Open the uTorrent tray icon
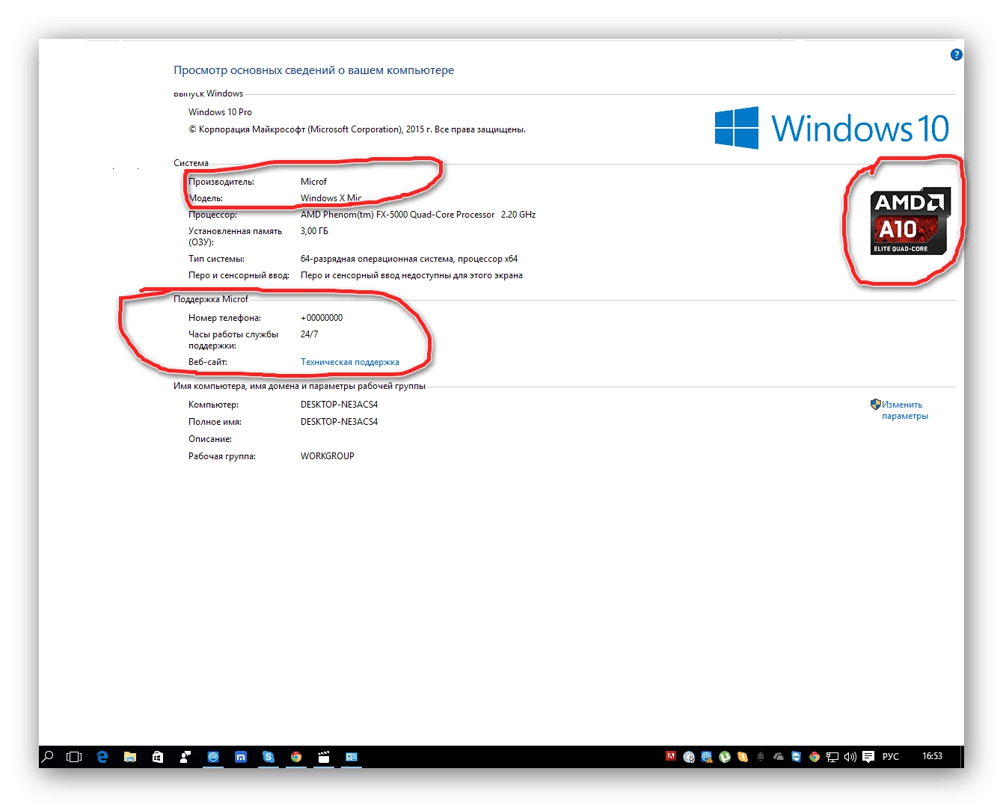 coord(725,757)
